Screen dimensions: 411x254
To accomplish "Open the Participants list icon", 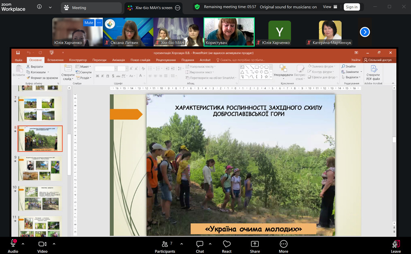I will pos(165,244).
